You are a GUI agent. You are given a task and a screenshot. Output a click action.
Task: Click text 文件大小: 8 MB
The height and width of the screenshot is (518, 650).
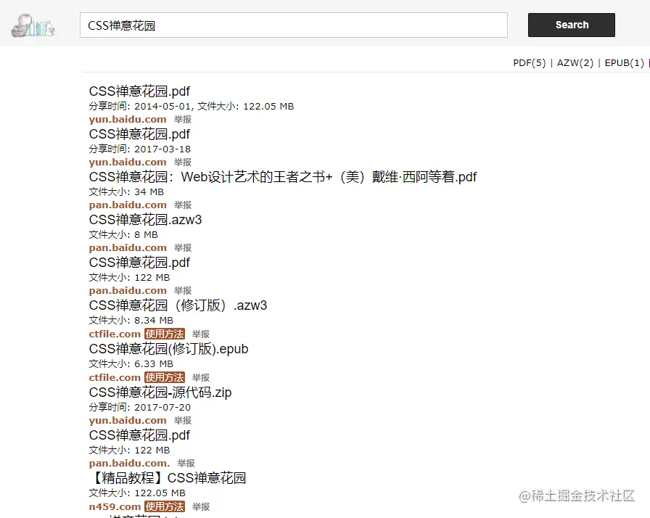click(123, 235)
